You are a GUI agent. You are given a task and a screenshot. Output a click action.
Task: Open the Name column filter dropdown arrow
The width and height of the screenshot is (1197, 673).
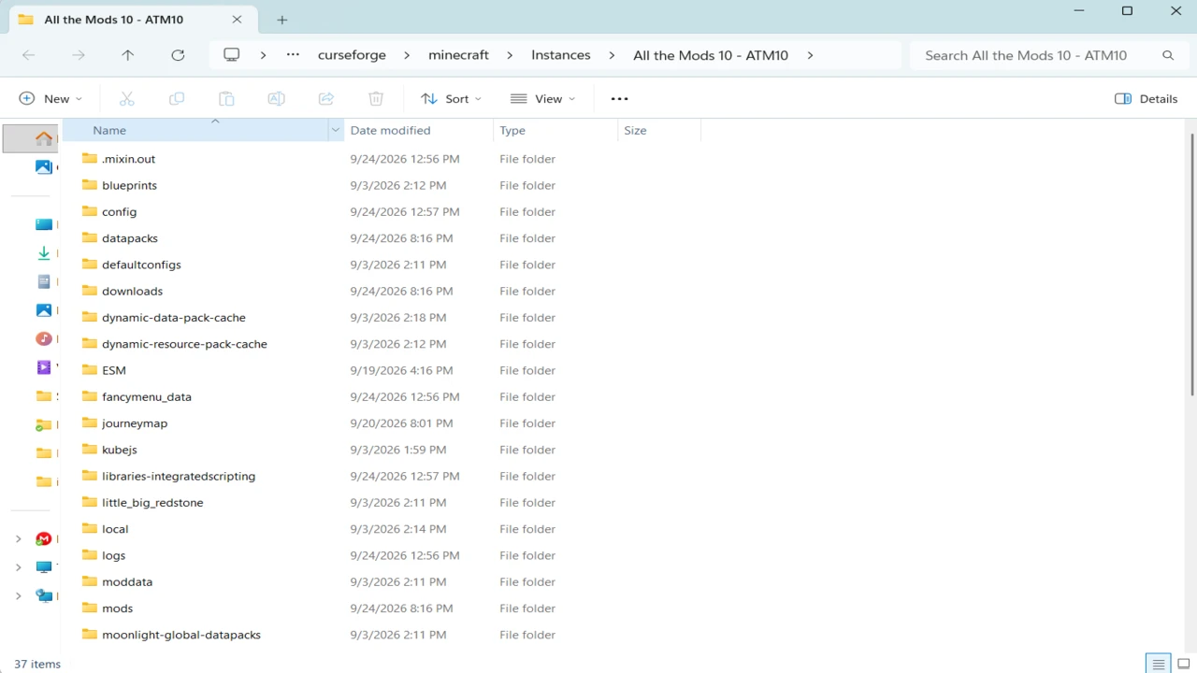tap(336, 131)
